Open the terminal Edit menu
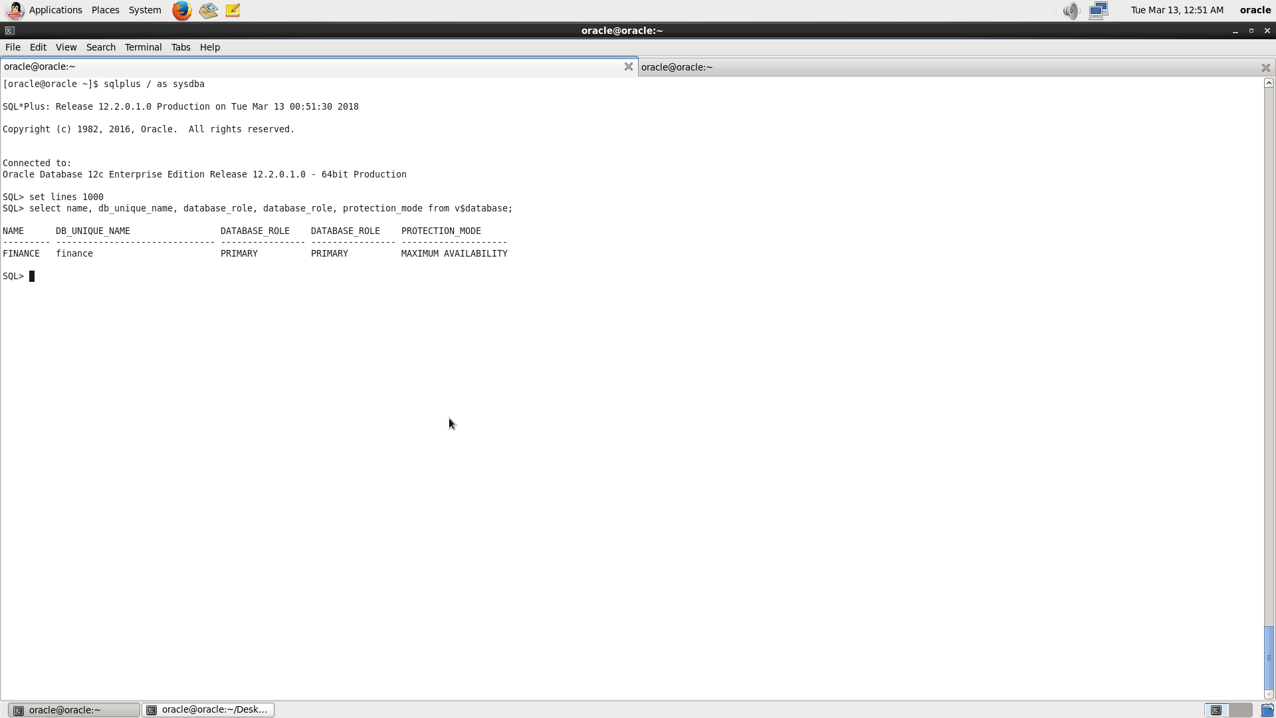Image resolution: width=1276 pixels, height=718 pixels. 38,47
